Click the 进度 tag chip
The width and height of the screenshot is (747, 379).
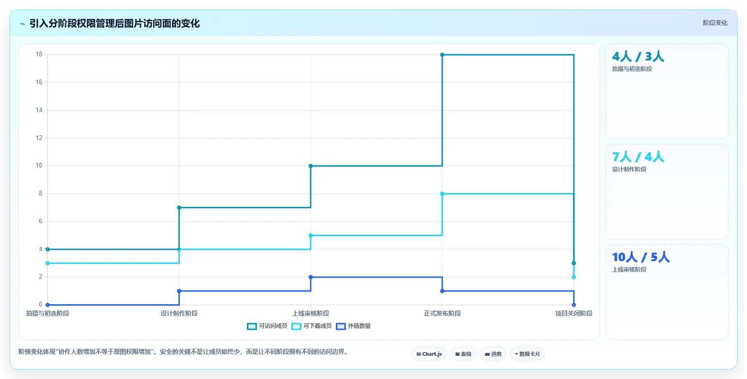493,354
